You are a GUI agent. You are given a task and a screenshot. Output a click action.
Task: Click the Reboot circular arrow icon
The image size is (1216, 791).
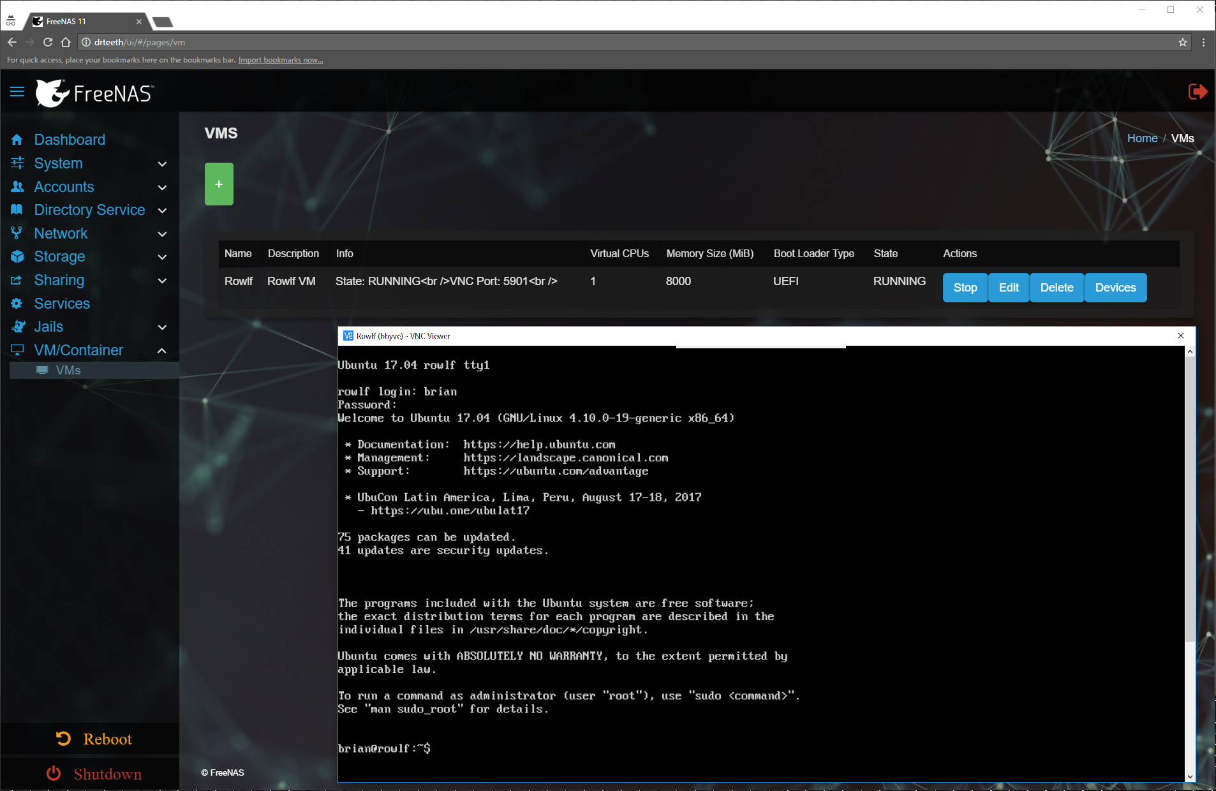[63, 739]
